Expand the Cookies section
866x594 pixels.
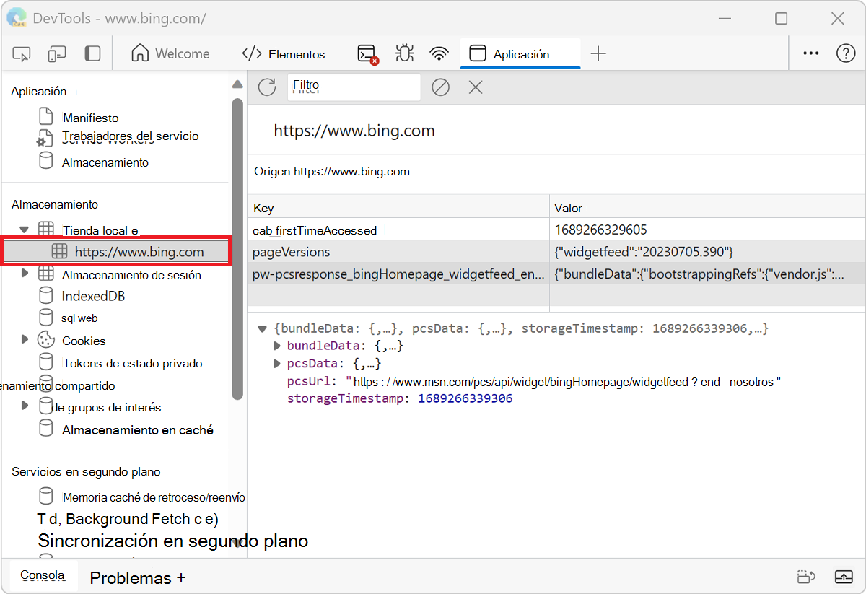pyautogui.click(x=25, y=340)
